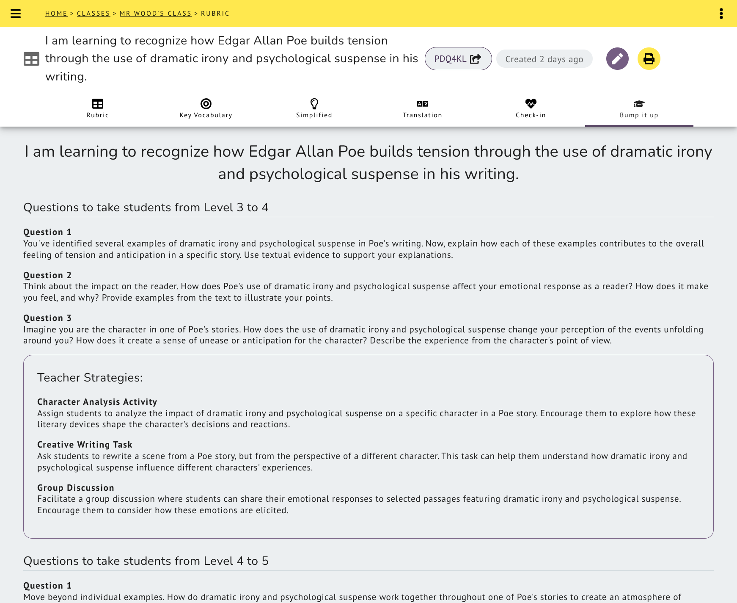Click the rubric grid icon beside title
The image size is (737, 603).
tap(31, 59)
